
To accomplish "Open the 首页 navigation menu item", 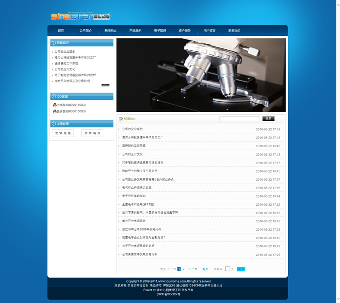I will pos(61,31).
